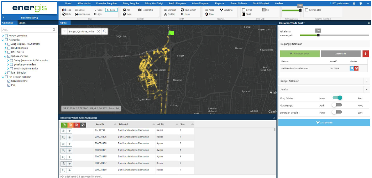Uncheck the Şebeke Verileri layer

[x=9, y=57]
